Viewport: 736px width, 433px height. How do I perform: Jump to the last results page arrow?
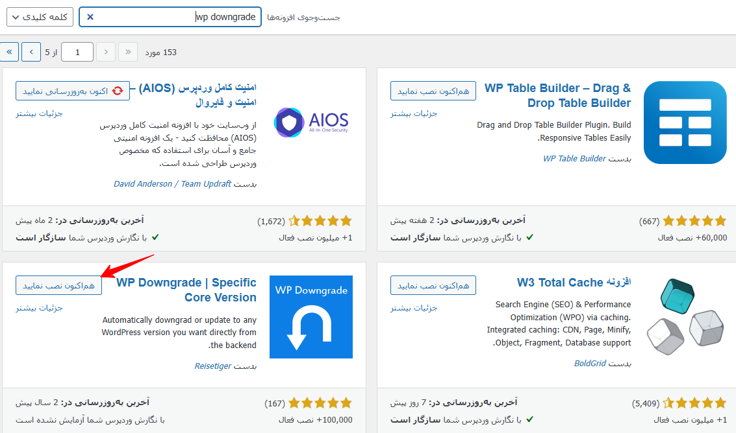pos(9,52)
